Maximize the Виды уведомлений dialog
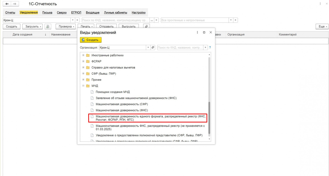Viewport: 329px width, 176px height. tap(204, 32)
